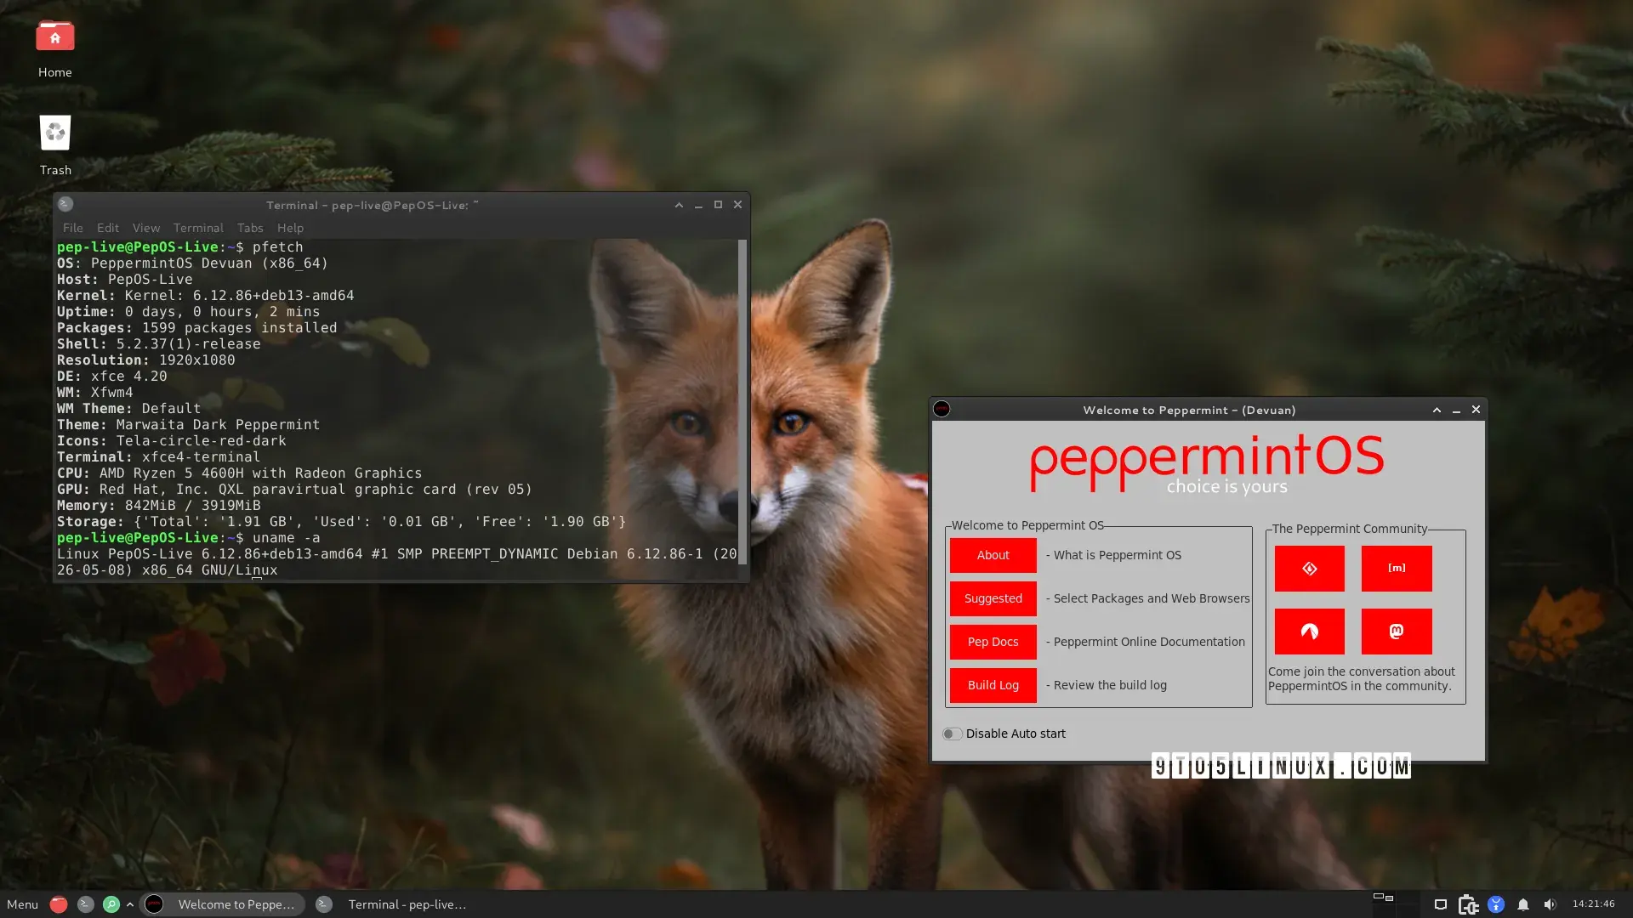The image size is (1633, 918).
Task: Open the terminal View menu
Action: 146,228
